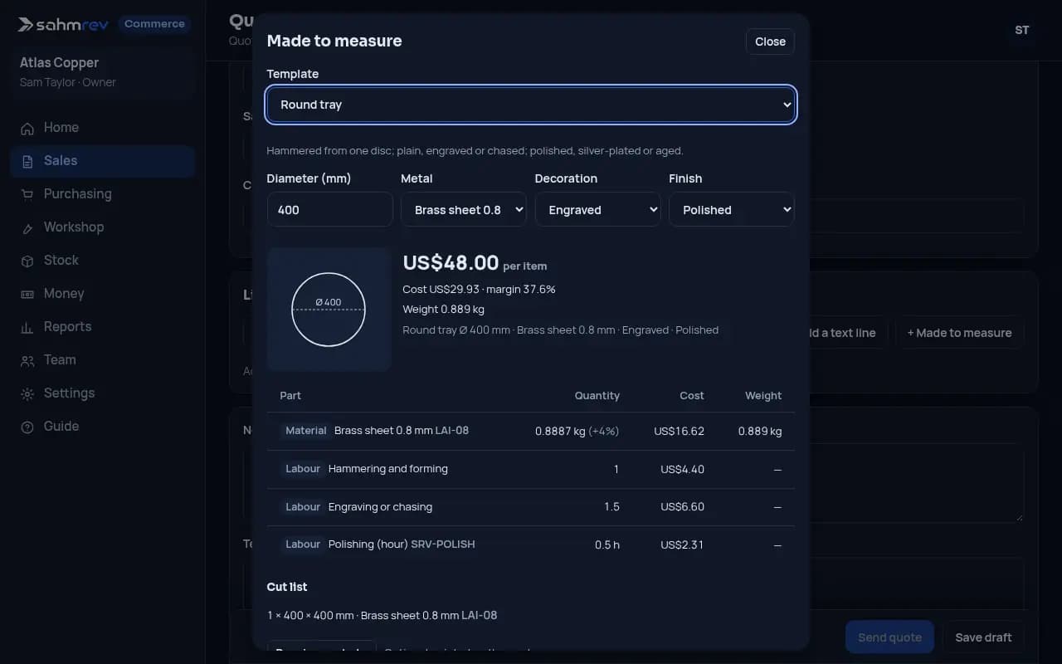
Task: Open Reports section in the sidebar
Action: [x=103, y=327]
